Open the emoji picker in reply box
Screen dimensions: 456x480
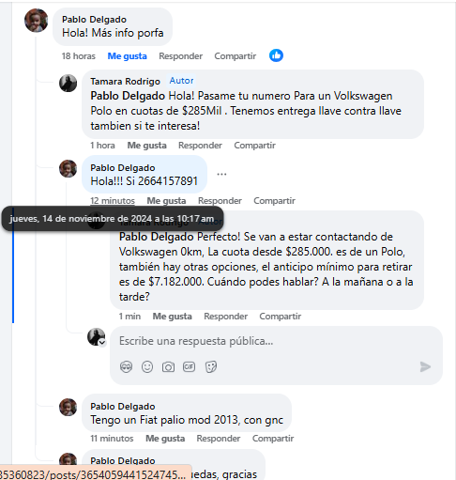[147, 366]
